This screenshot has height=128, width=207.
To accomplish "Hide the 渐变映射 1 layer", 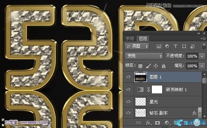I will coord(128,89).
